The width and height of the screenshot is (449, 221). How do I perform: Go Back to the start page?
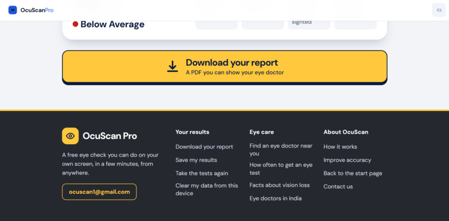(353, 173)
